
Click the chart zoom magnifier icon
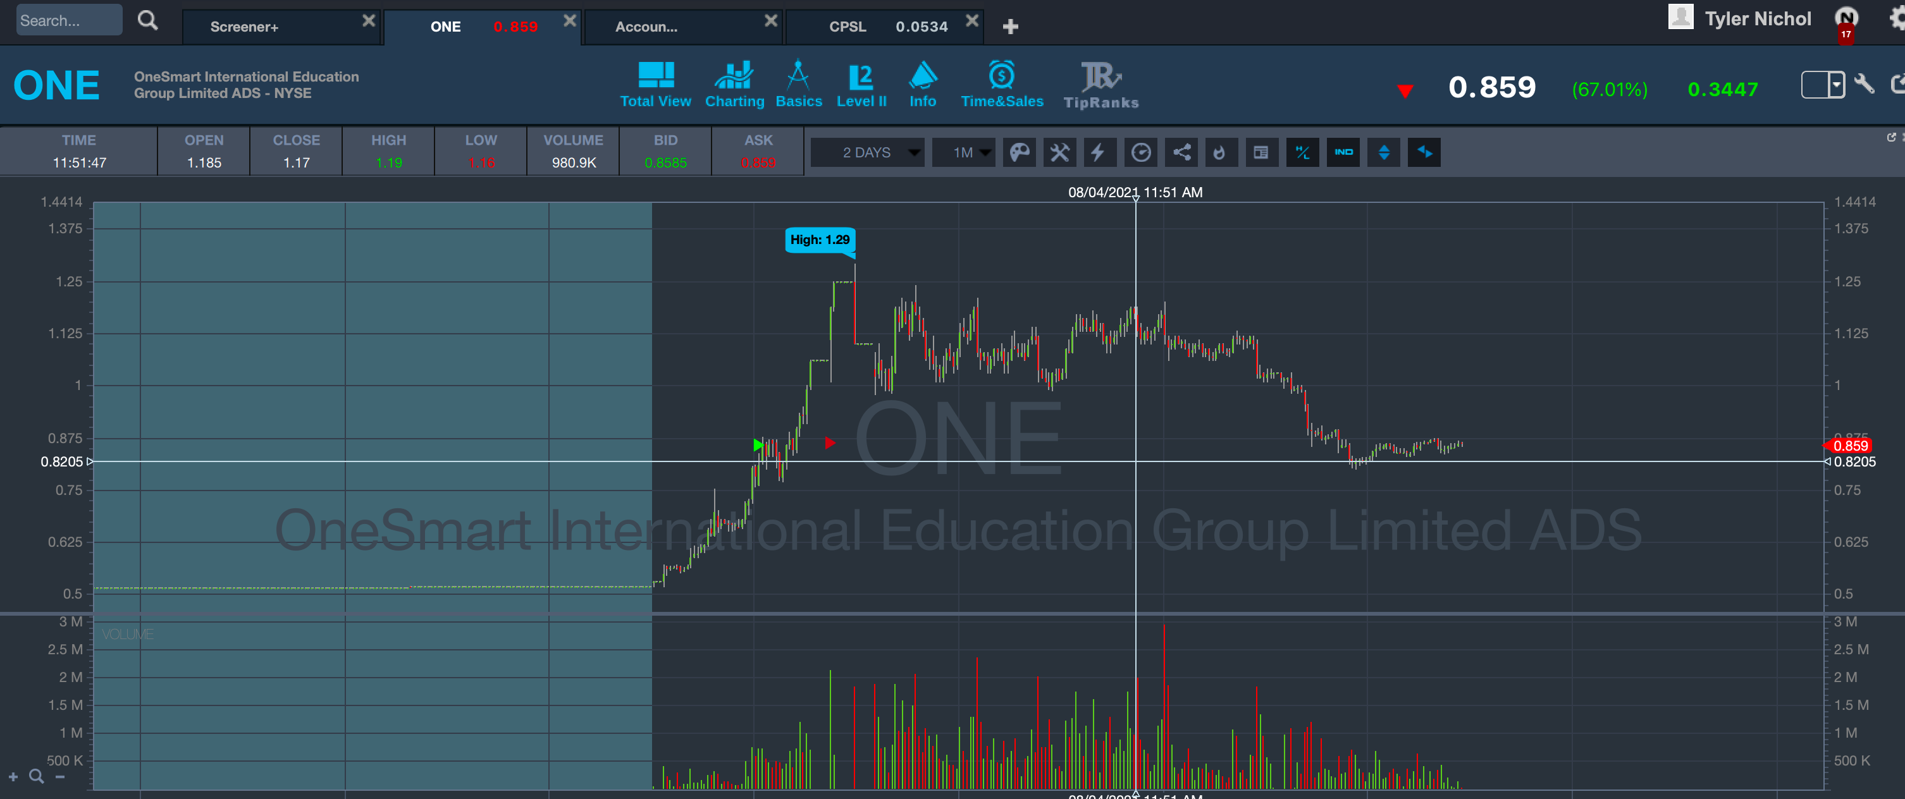click(36, 776)
